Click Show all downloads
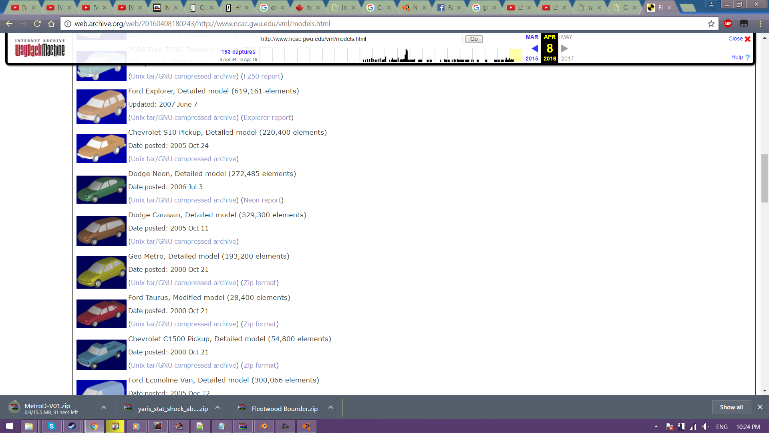Image resolution: width=769 pixels, height=433 pixels. 731,407
